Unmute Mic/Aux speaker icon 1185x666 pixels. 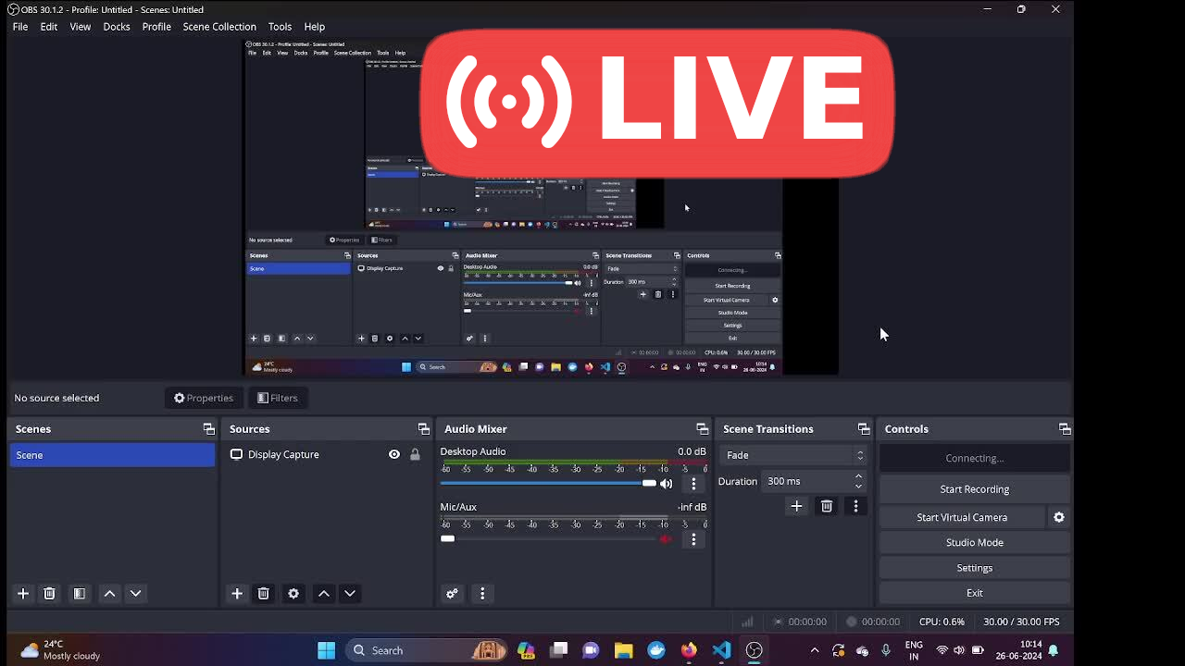point(666,539)
